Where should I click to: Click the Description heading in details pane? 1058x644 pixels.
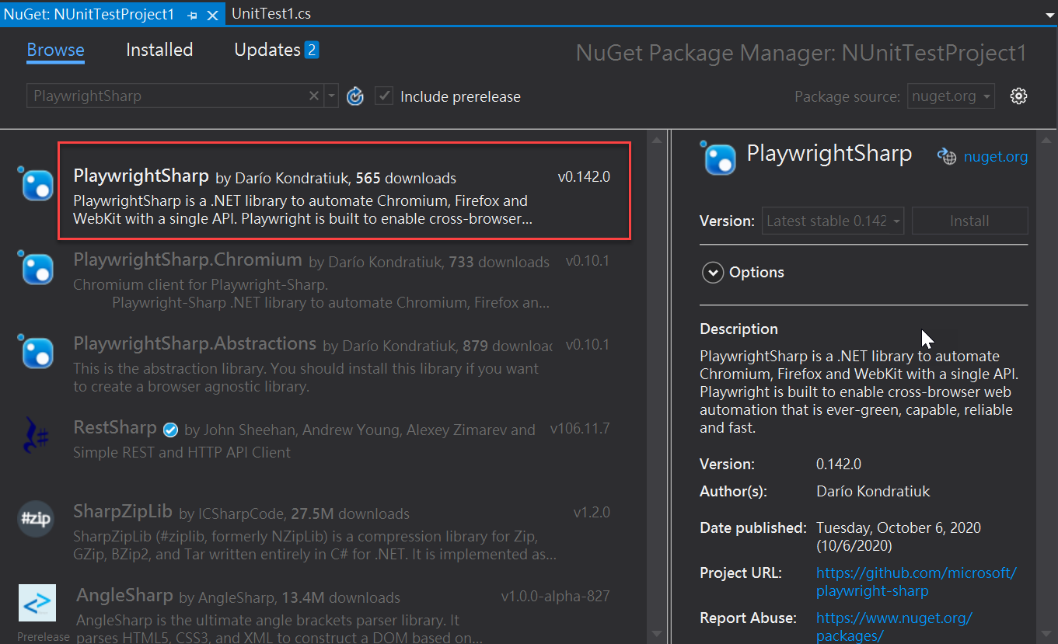pos(739,329)
